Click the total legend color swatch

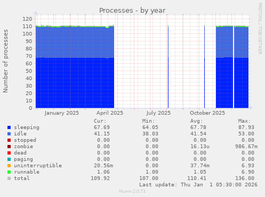pyautogui.click(x=9, y=178)
